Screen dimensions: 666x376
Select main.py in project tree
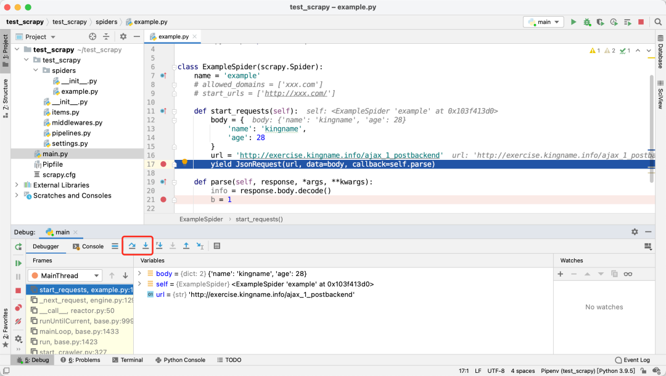coord(77,154)
